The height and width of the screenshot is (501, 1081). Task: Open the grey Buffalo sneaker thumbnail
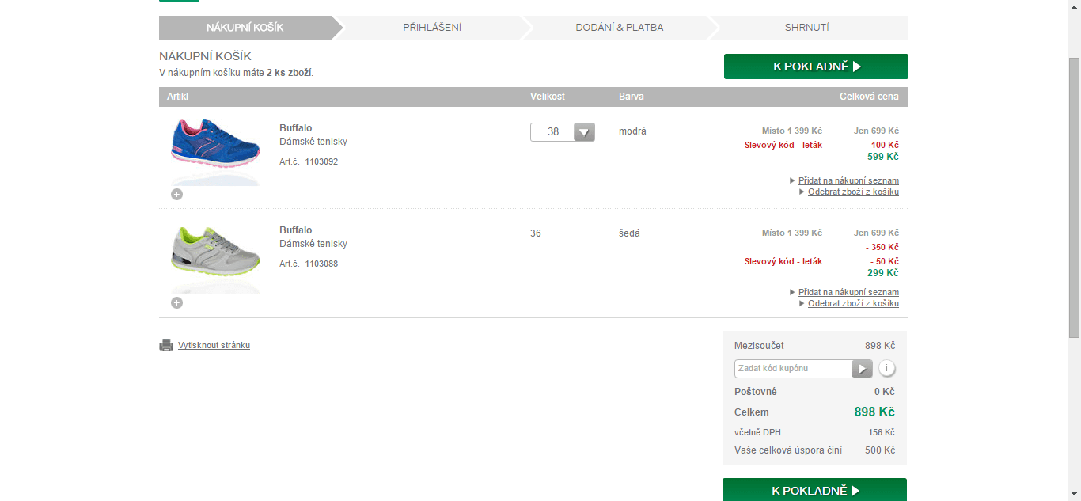coord(216,259)
